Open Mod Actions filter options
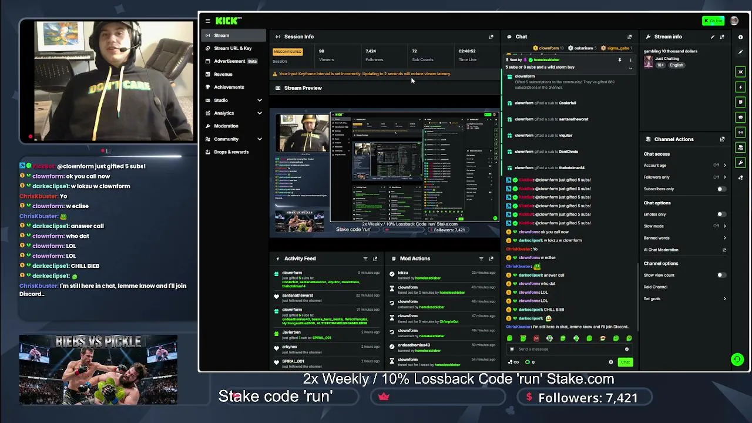 tap(481, 258)
